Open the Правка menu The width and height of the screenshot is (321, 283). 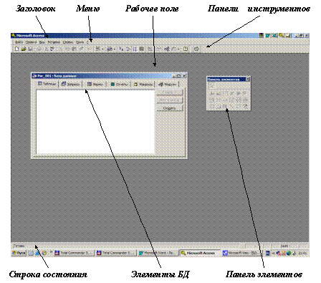[x=31, y=42]
